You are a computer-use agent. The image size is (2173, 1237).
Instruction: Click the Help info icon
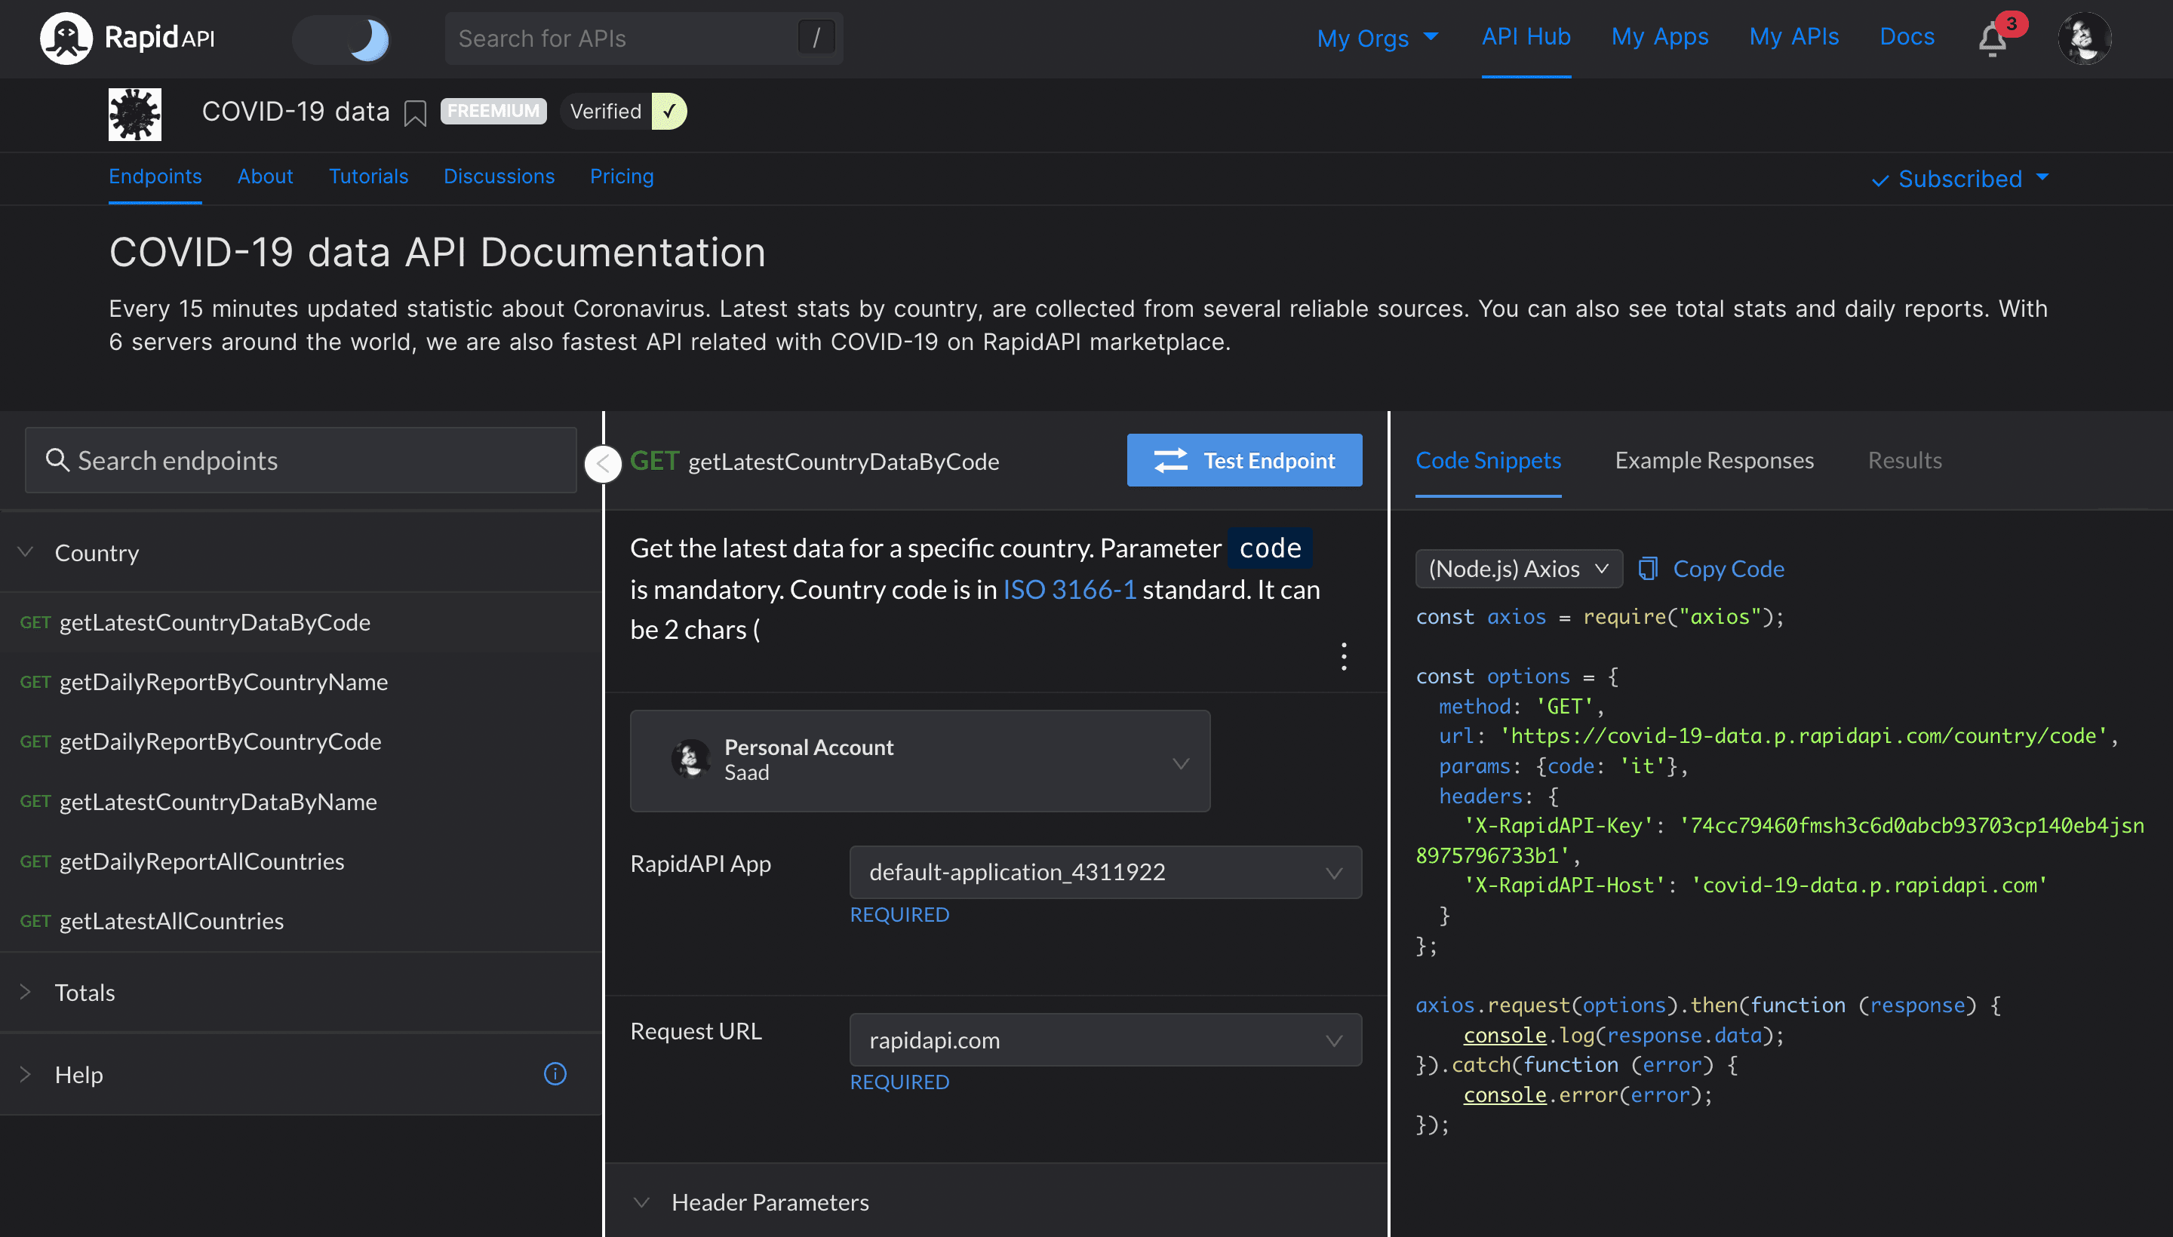(555, 1074)
